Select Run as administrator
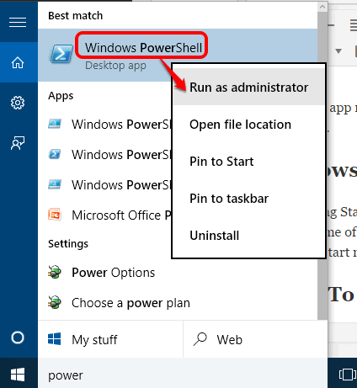 pyautogui.click(x=248, y=87)
